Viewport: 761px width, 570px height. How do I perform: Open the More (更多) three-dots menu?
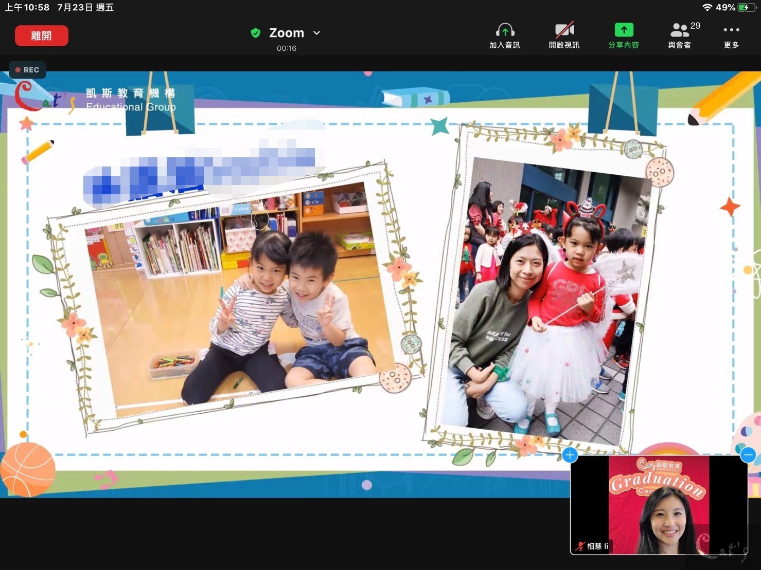[x=731, y=30]
